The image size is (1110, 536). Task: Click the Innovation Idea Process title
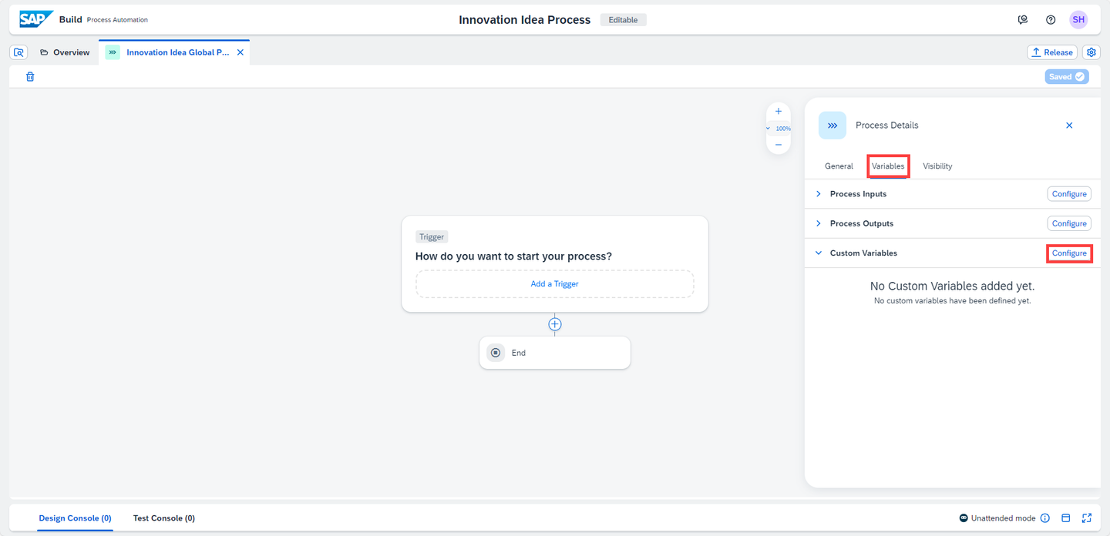(x=525, y=20)
